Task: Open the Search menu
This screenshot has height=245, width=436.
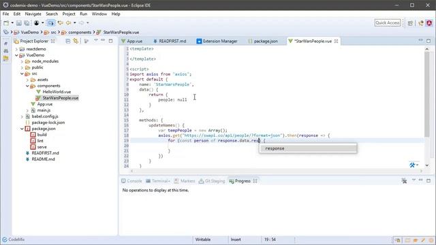Action: coord(52,14)
